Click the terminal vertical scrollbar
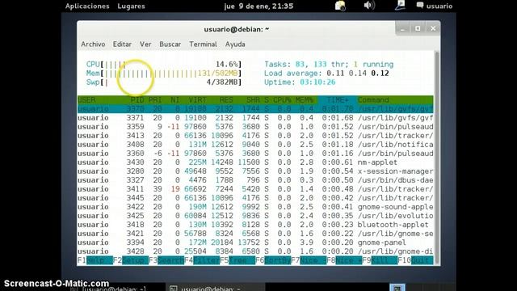 [437, 158]
